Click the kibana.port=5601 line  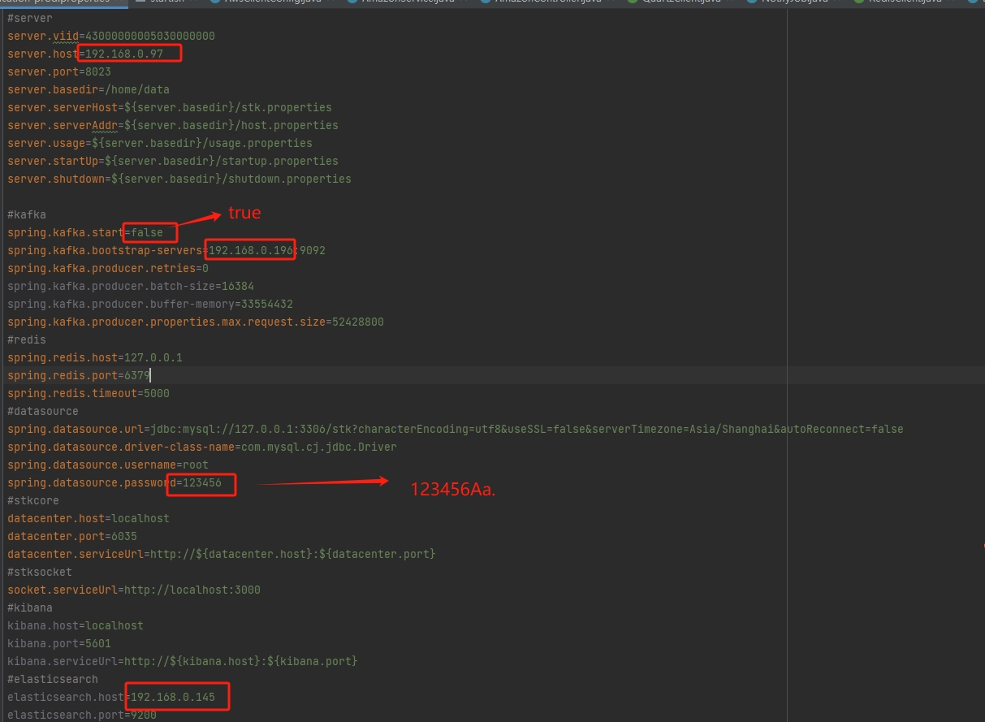[59, 643]
